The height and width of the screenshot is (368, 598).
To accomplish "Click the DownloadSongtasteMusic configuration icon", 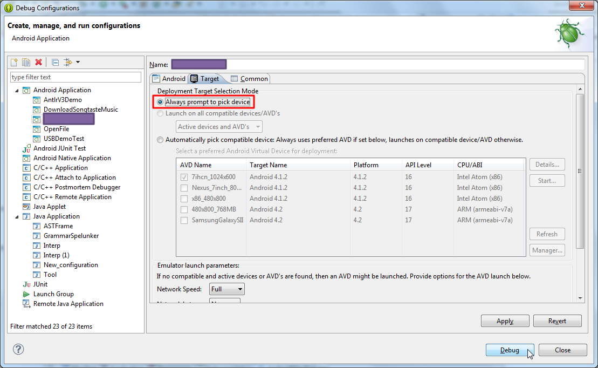I will (37, 110).
